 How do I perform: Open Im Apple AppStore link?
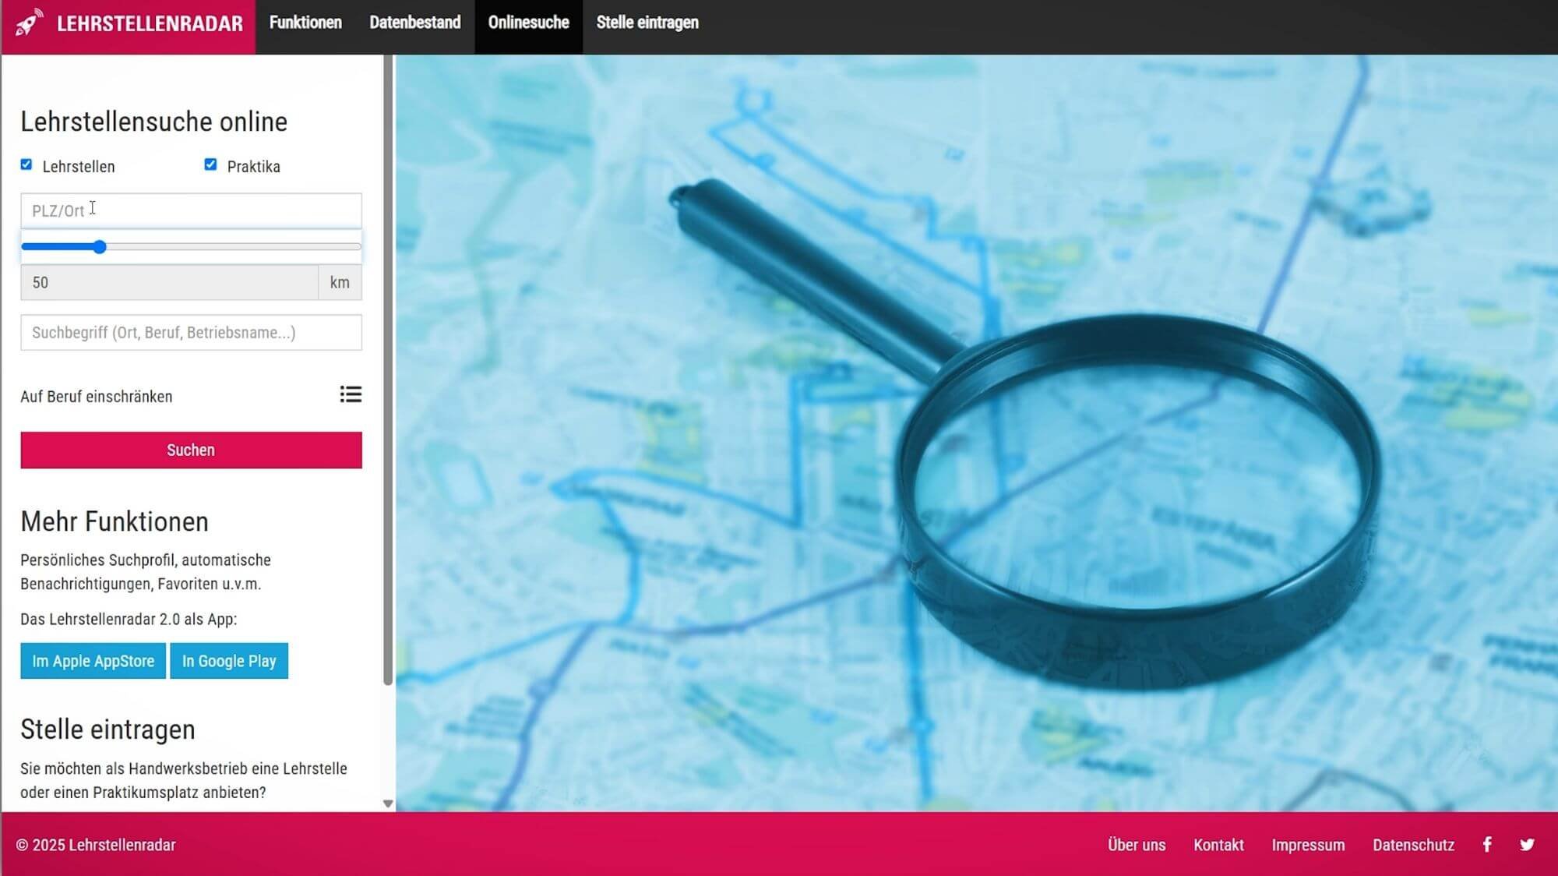click(x=93, y=661)
